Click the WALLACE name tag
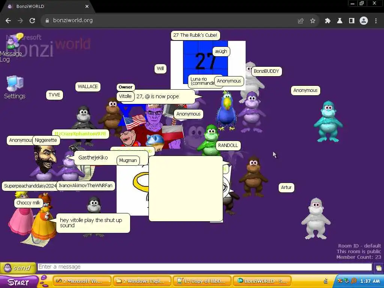The width and height of the screenshot is (384, 288). 88,87
